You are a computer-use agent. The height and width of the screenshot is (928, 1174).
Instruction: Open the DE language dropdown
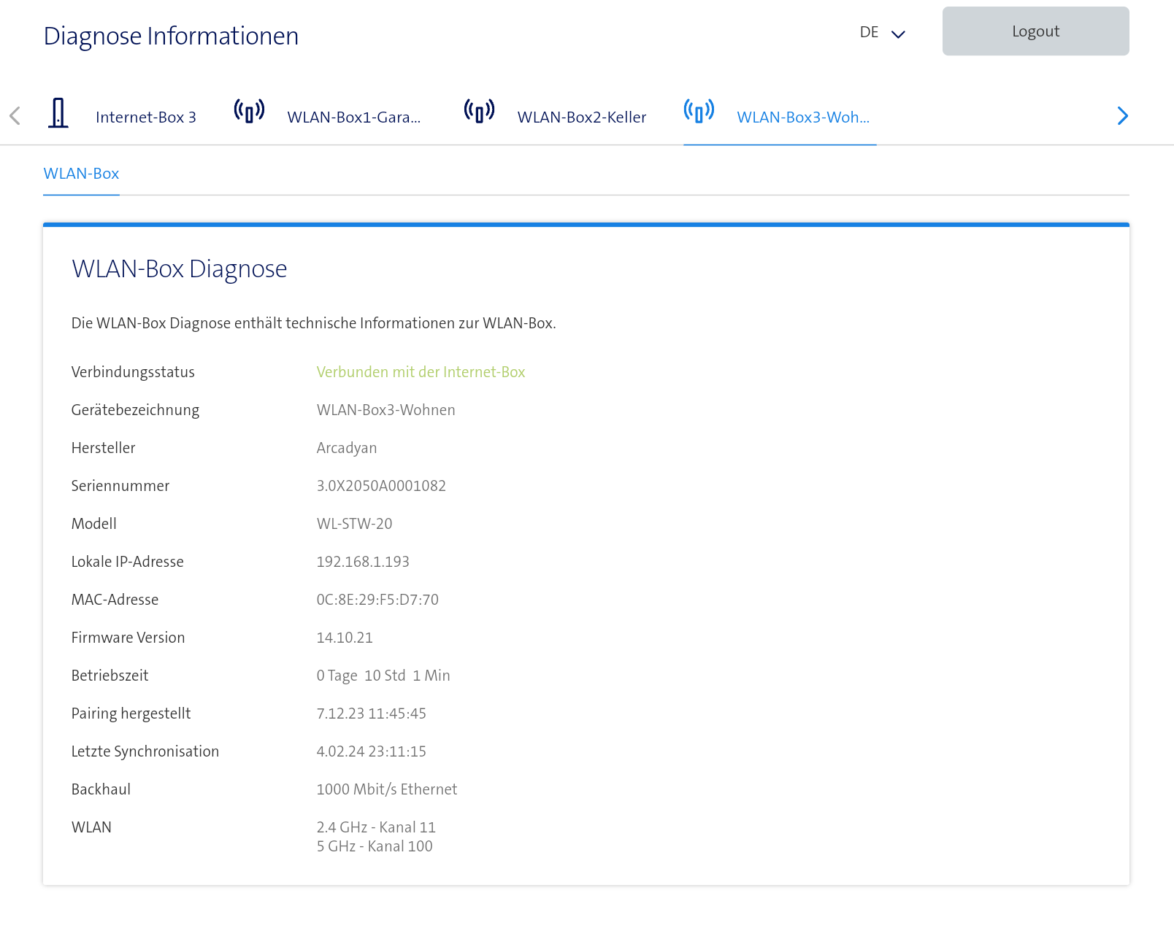(869, 33)
